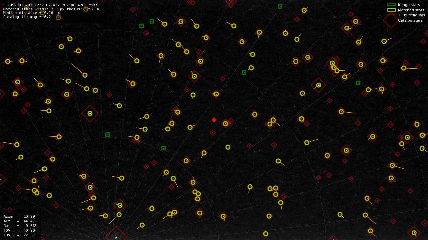This screenshot has height=240, width=428.
Task: Click the 'Matched stars' legend label
Action: pos(411,10)
